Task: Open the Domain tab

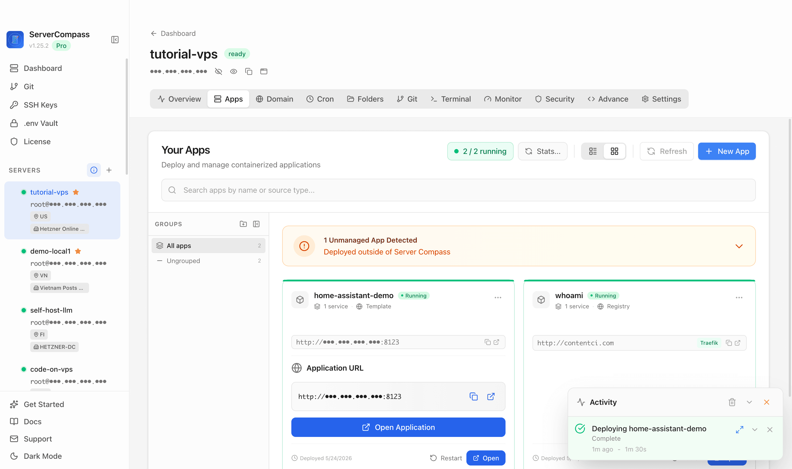Action: [275, 99]
